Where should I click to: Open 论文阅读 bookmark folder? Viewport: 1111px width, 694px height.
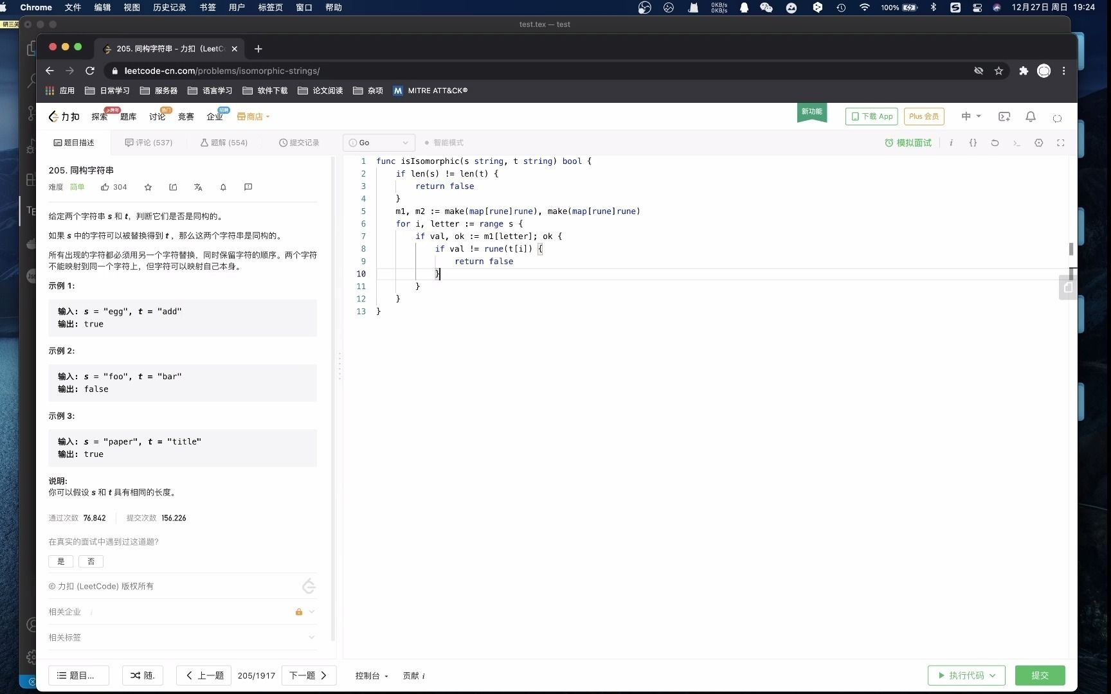point(320,91)
